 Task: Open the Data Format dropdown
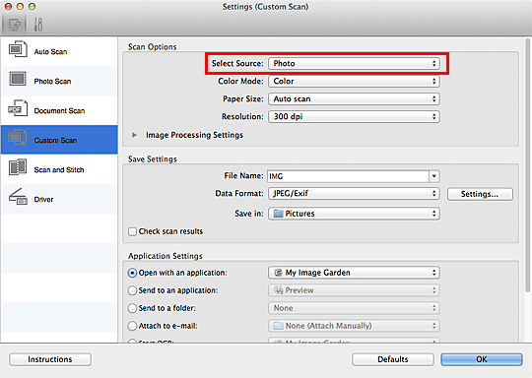coord(354,193)
